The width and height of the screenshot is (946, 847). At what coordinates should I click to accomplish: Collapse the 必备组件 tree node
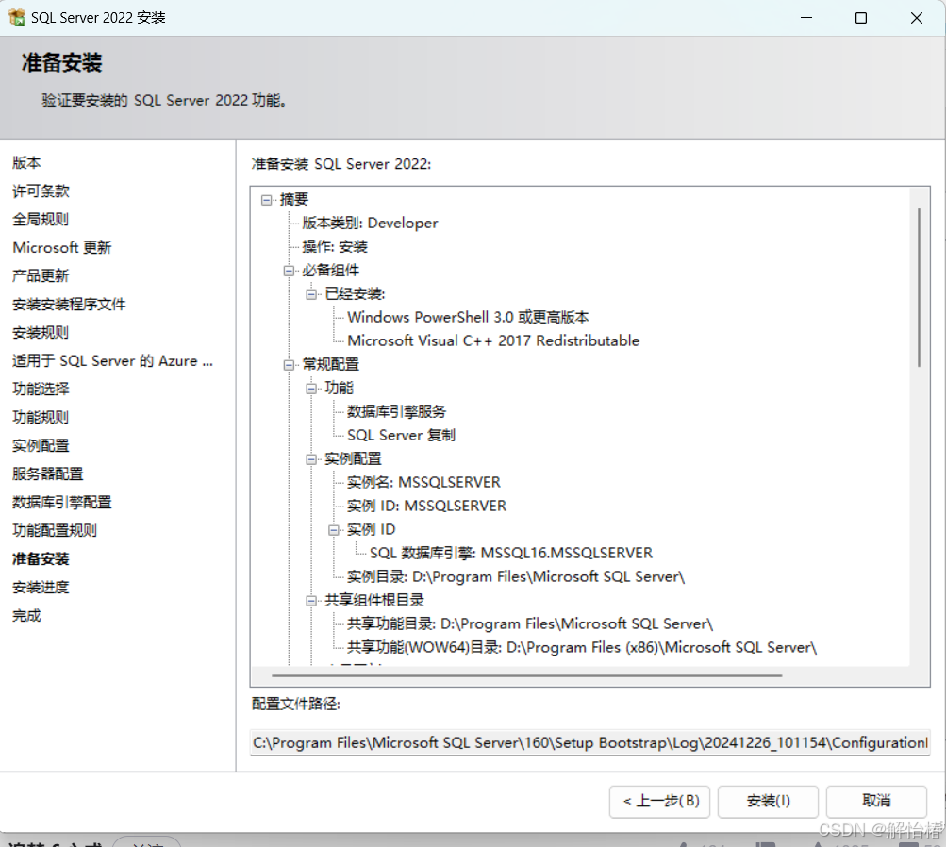coord(289,271)
